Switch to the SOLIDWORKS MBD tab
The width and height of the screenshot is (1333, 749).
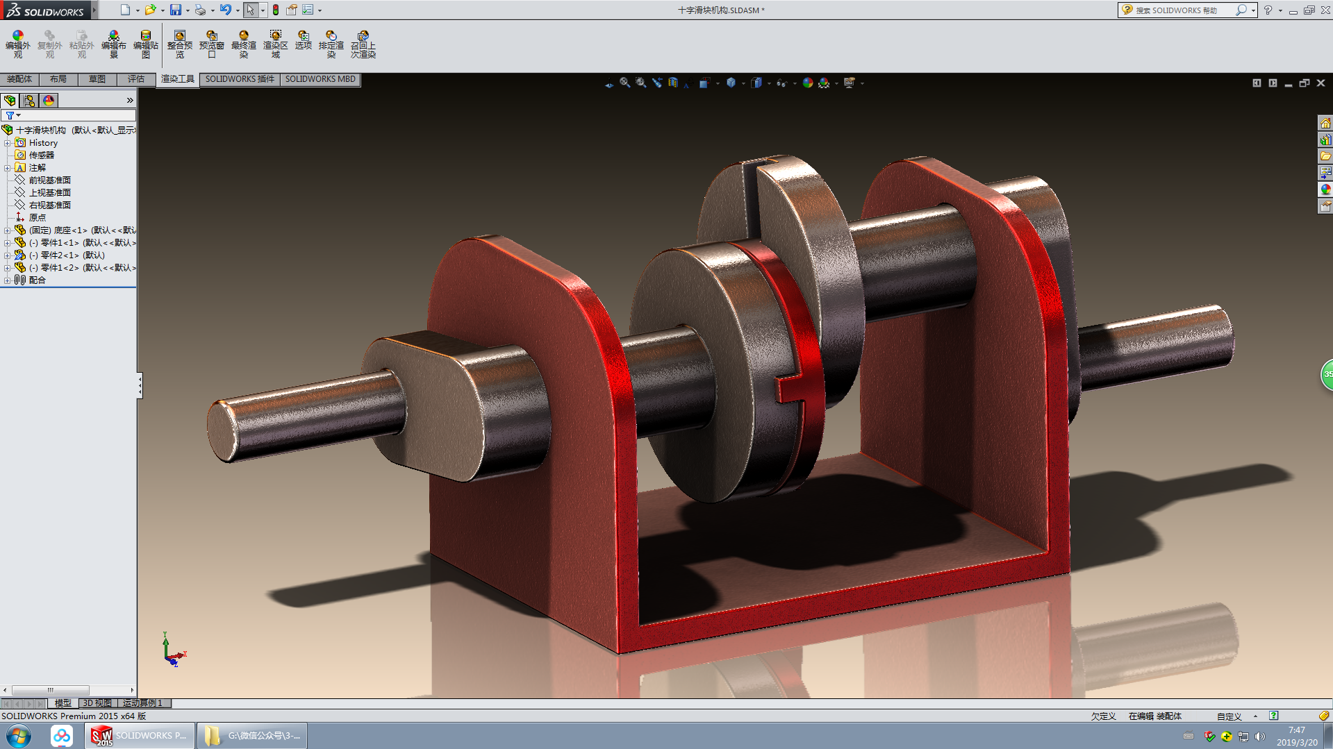320,79
